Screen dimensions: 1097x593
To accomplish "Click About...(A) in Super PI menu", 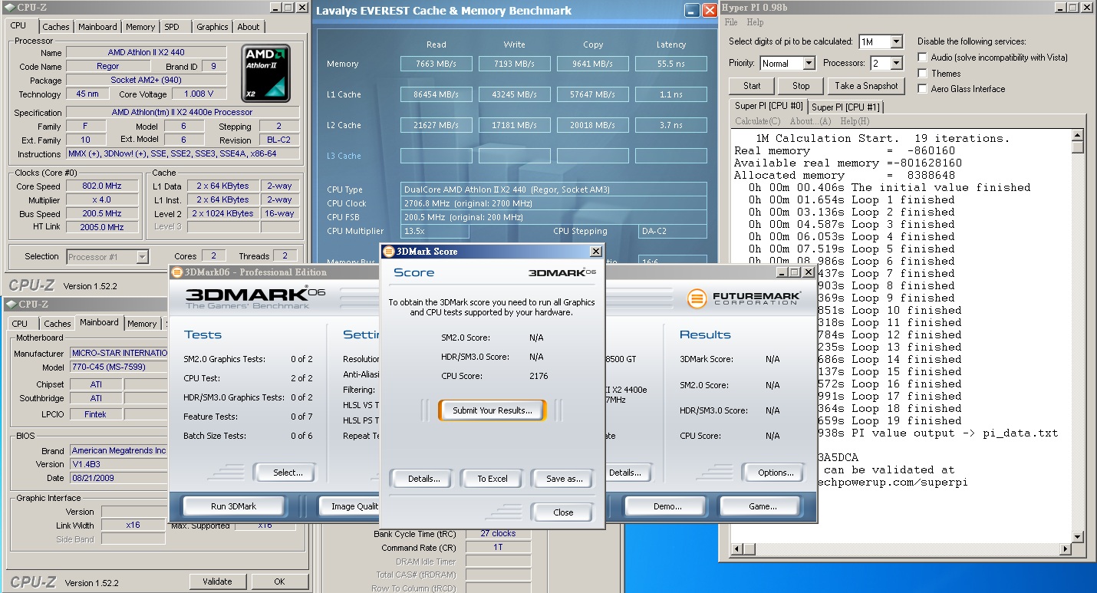I will pos(810,121).
